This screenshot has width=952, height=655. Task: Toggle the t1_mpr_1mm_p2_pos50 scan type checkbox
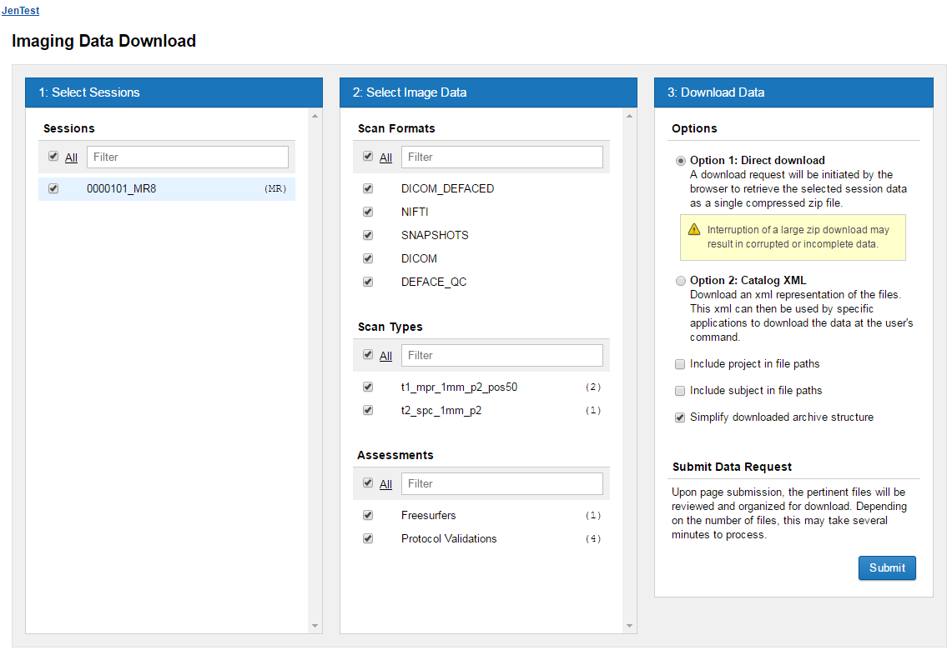(368, 387)
